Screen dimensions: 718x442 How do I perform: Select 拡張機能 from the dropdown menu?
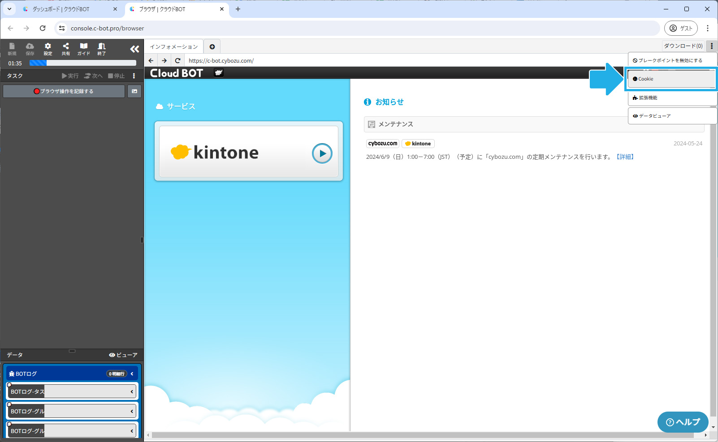point(672,98)
